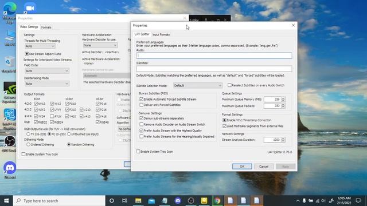Viewport: 367px width, 206px height.
Task: Check AYUV output format checkbox
Action: point(52,116)
